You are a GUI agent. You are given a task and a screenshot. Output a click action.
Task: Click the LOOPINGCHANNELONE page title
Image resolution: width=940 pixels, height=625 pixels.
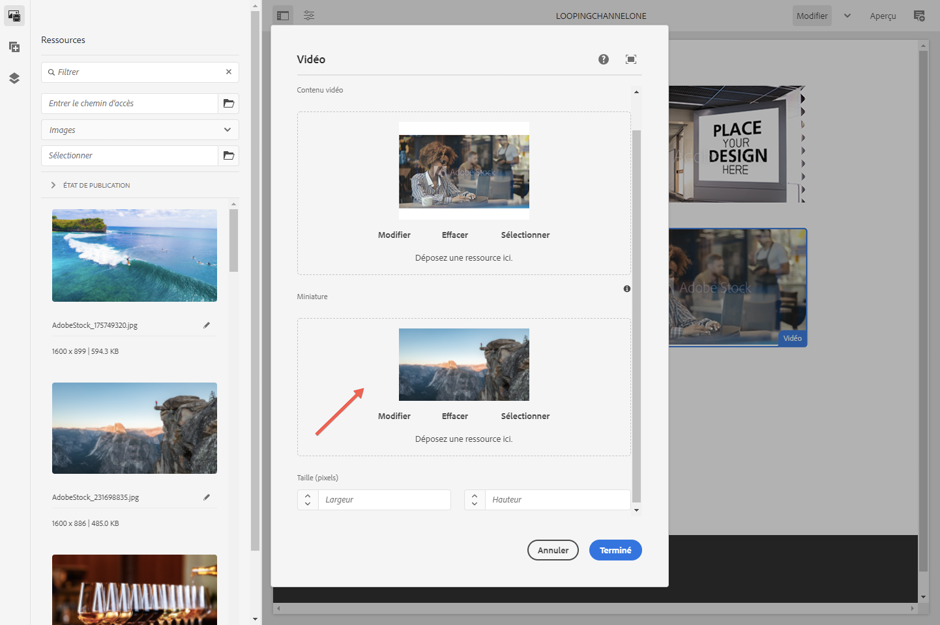click(601, 16)
